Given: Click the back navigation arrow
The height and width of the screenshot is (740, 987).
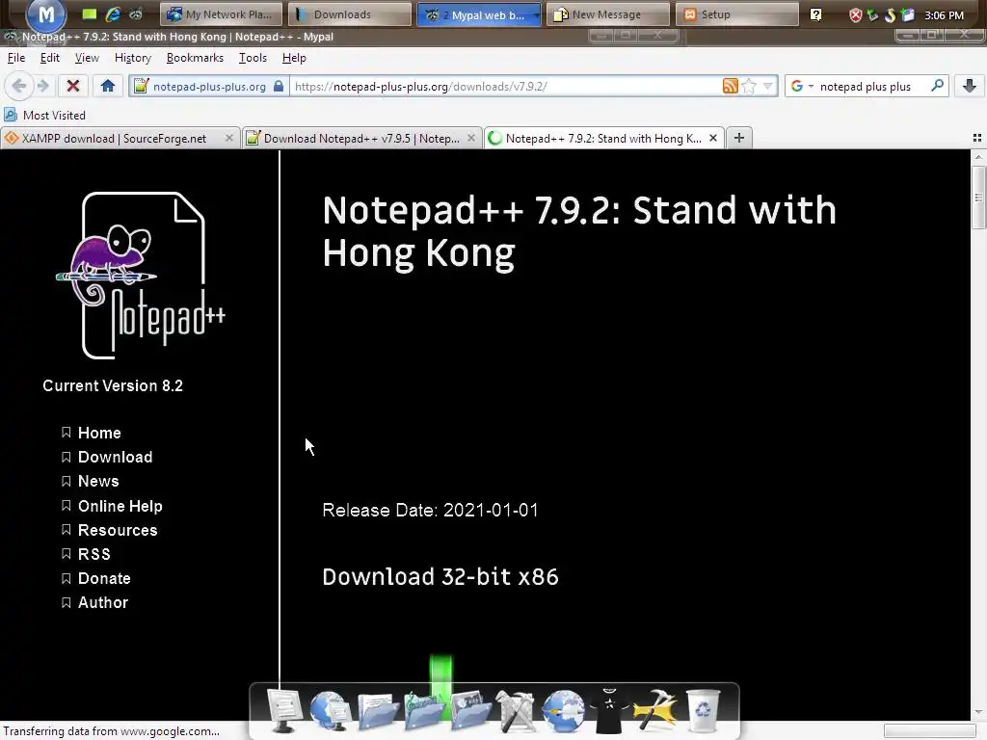Looking at the screenshot, I should (19, 86).
